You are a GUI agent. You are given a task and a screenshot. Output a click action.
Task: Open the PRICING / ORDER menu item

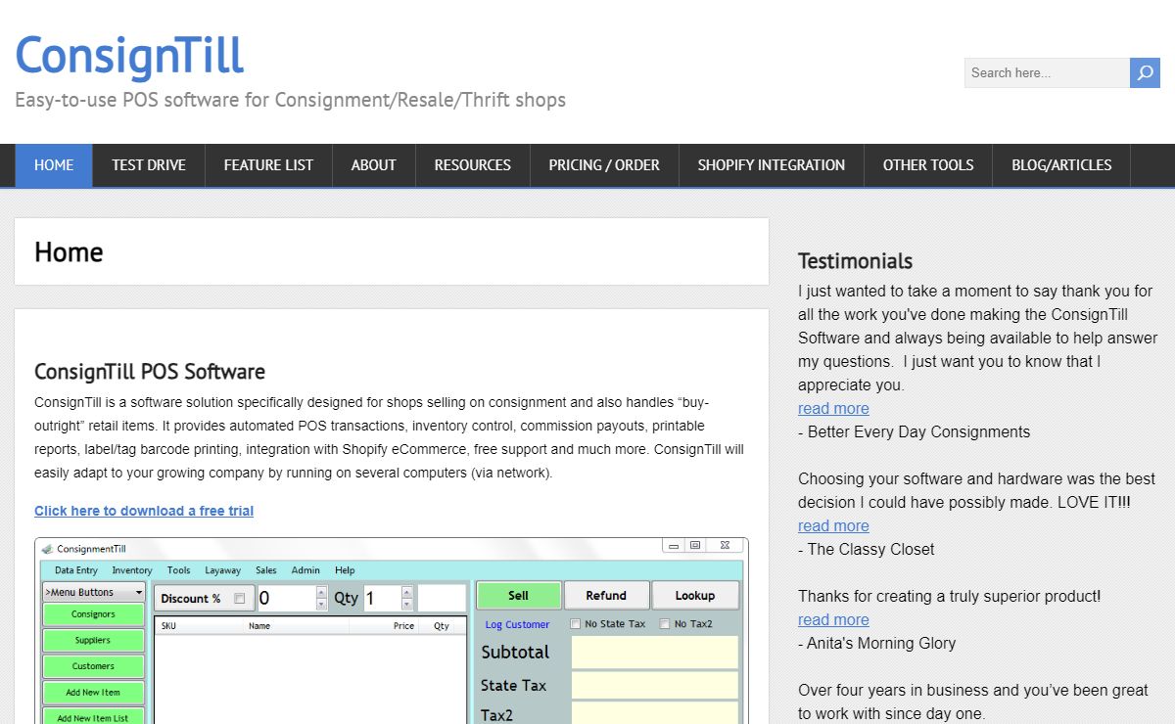(604, 165)
